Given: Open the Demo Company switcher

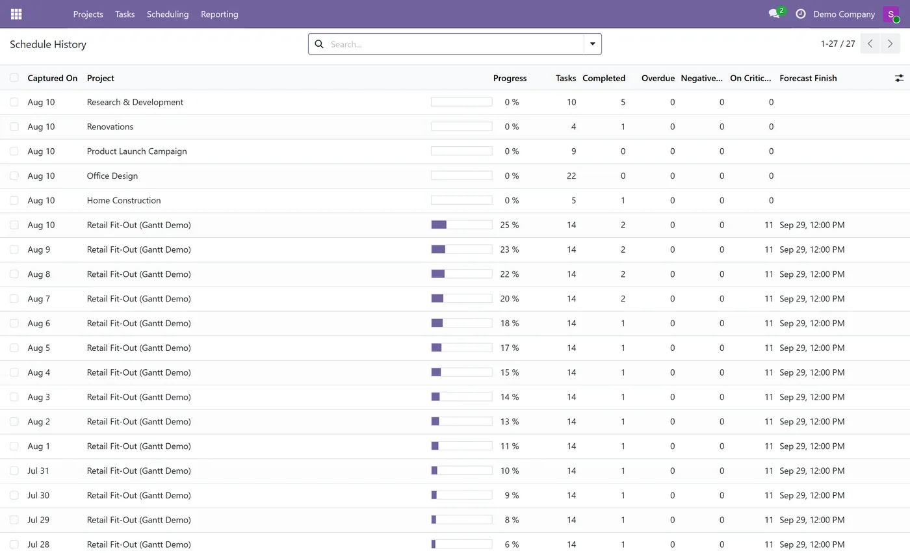Looking at the screenshot, I should tap(844, 14).
